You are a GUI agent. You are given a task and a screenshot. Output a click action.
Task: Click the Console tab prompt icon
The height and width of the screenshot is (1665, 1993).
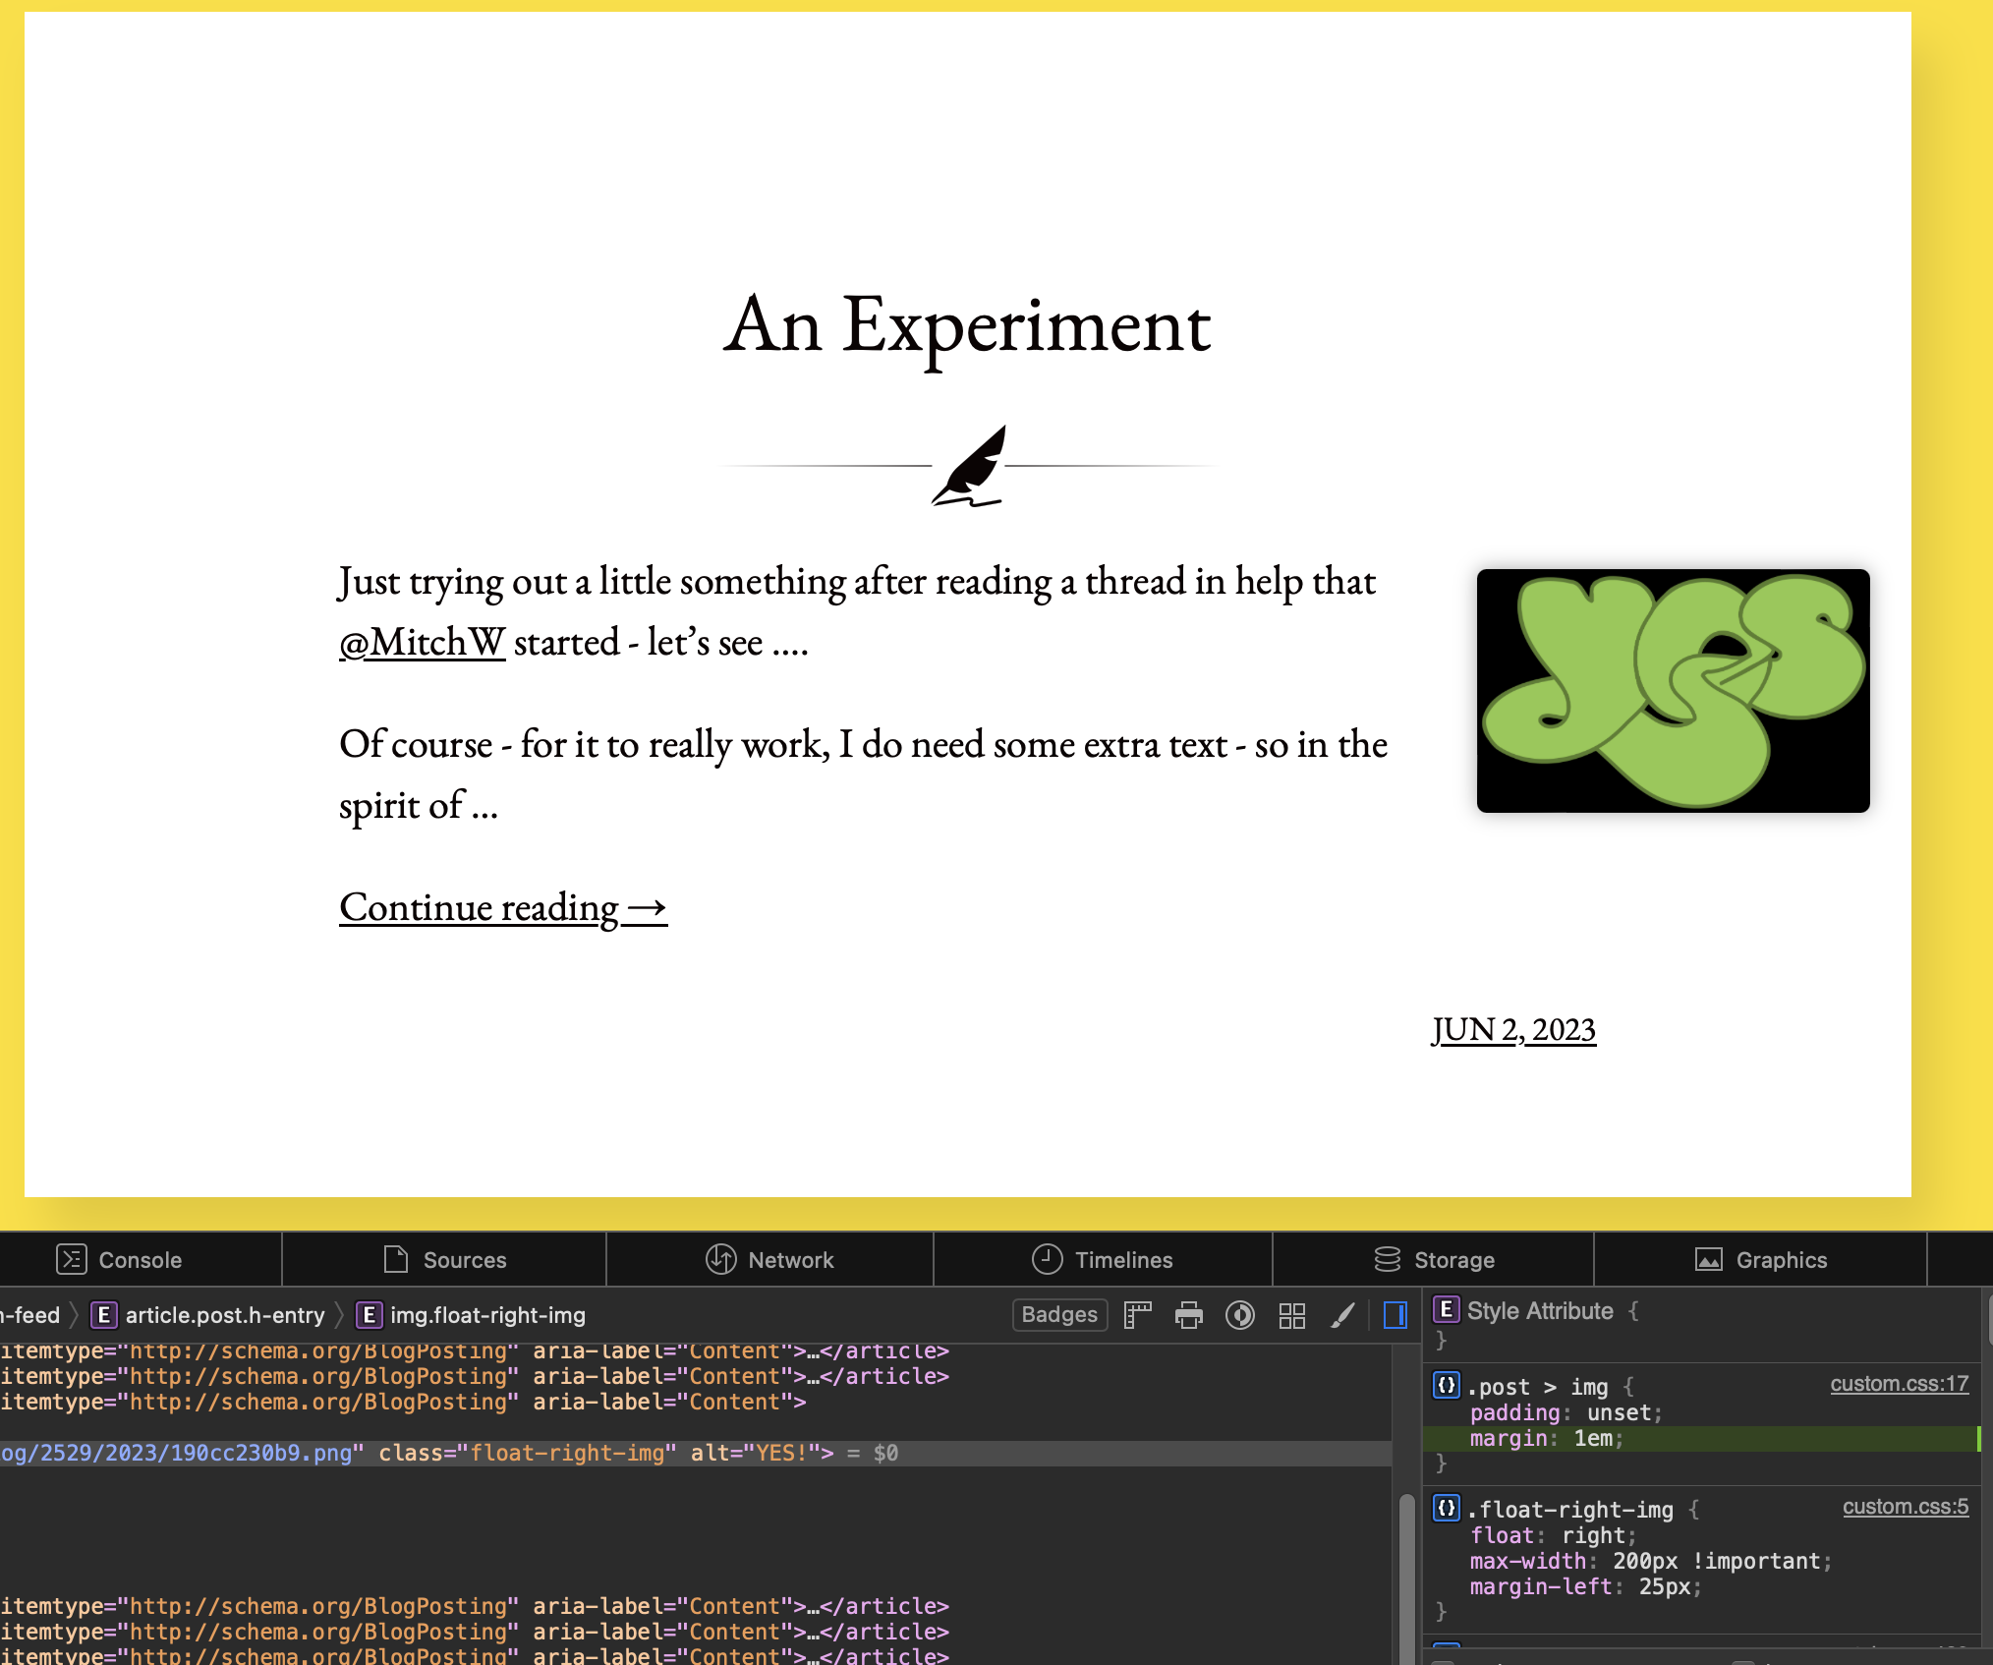[72, 1259]
